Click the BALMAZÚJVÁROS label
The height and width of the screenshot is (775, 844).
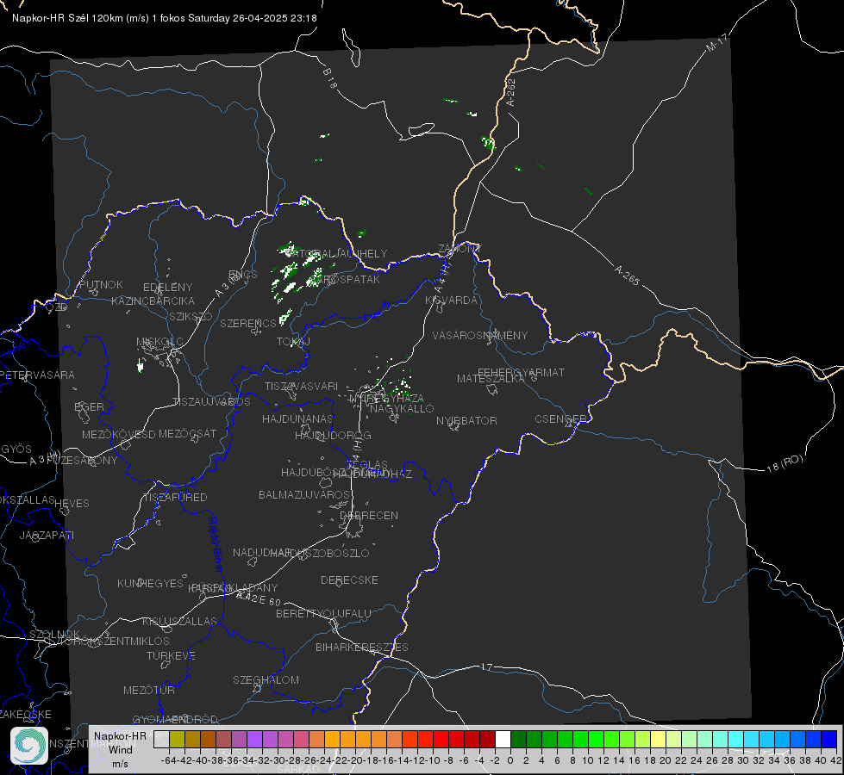click(304, 494)
